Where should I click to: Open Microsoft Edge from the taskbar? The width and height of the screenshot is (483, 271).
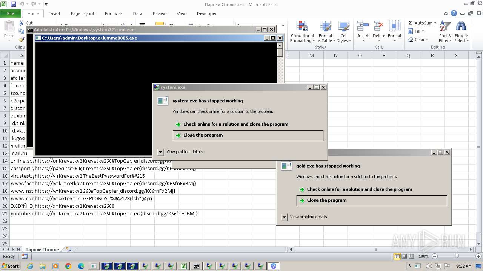(x=81, y=266)
